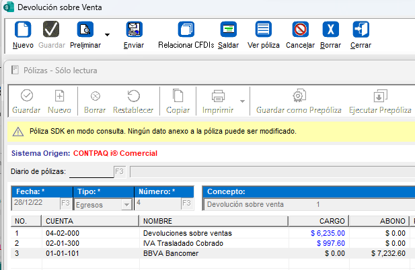Click the Cancelar icon
Image resolution: width=415 pixels, height=270 pixels.
pyautogui.click(x=300, y=31)
